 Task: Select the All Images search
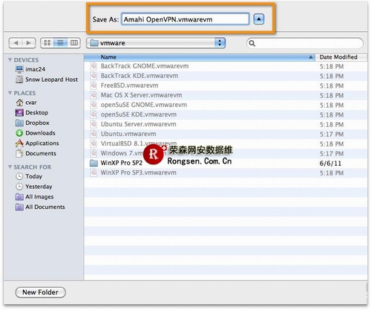tap(34, 197)
